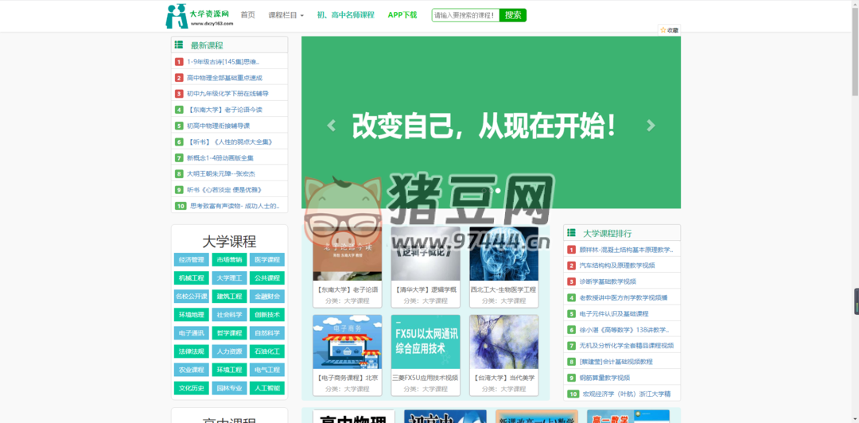Open the 老子论语 course thumbnail
859x423 pixels.
click(x=348, y=254)
